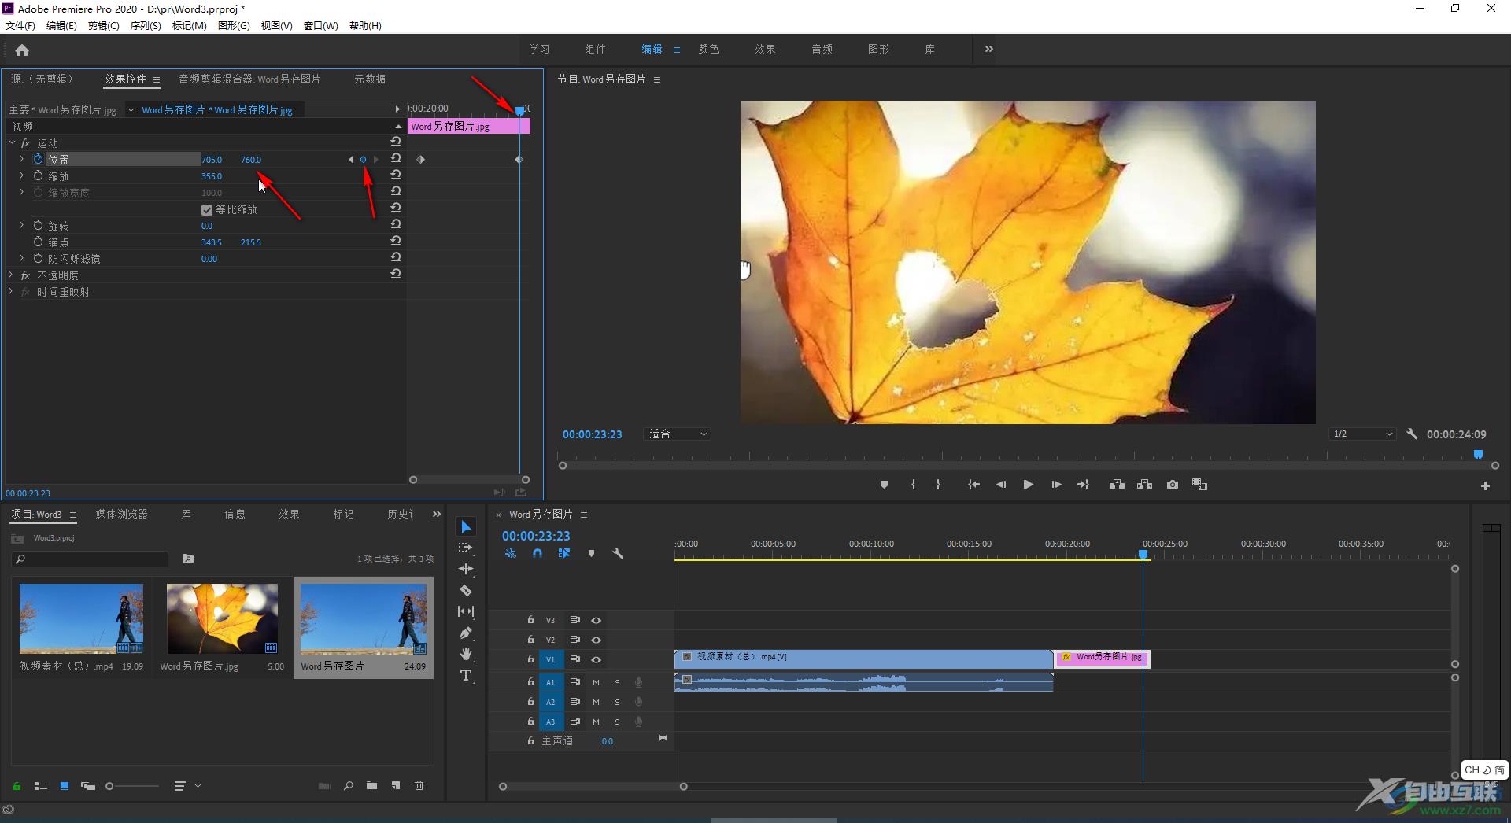Viewport: 1511px width, 823px height.
Task: Expand the Position property
Action: [22, 159]
